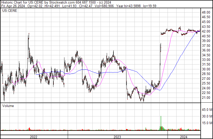Click the Fri Apr 26 2024 date text
Screen dimensions: 213x139
(13, 6)
